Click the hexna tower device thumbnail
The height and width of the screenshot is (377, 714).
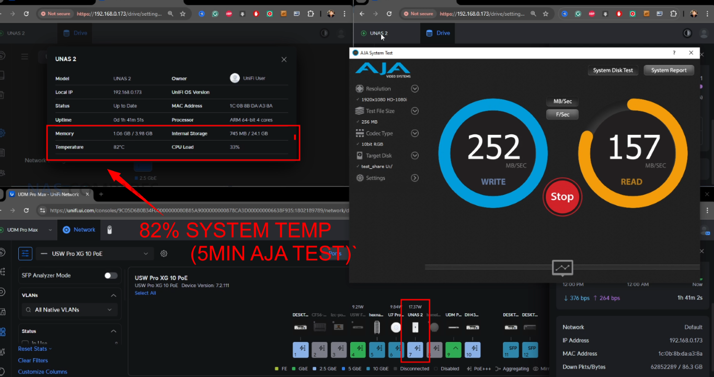[x=377, y=328]
